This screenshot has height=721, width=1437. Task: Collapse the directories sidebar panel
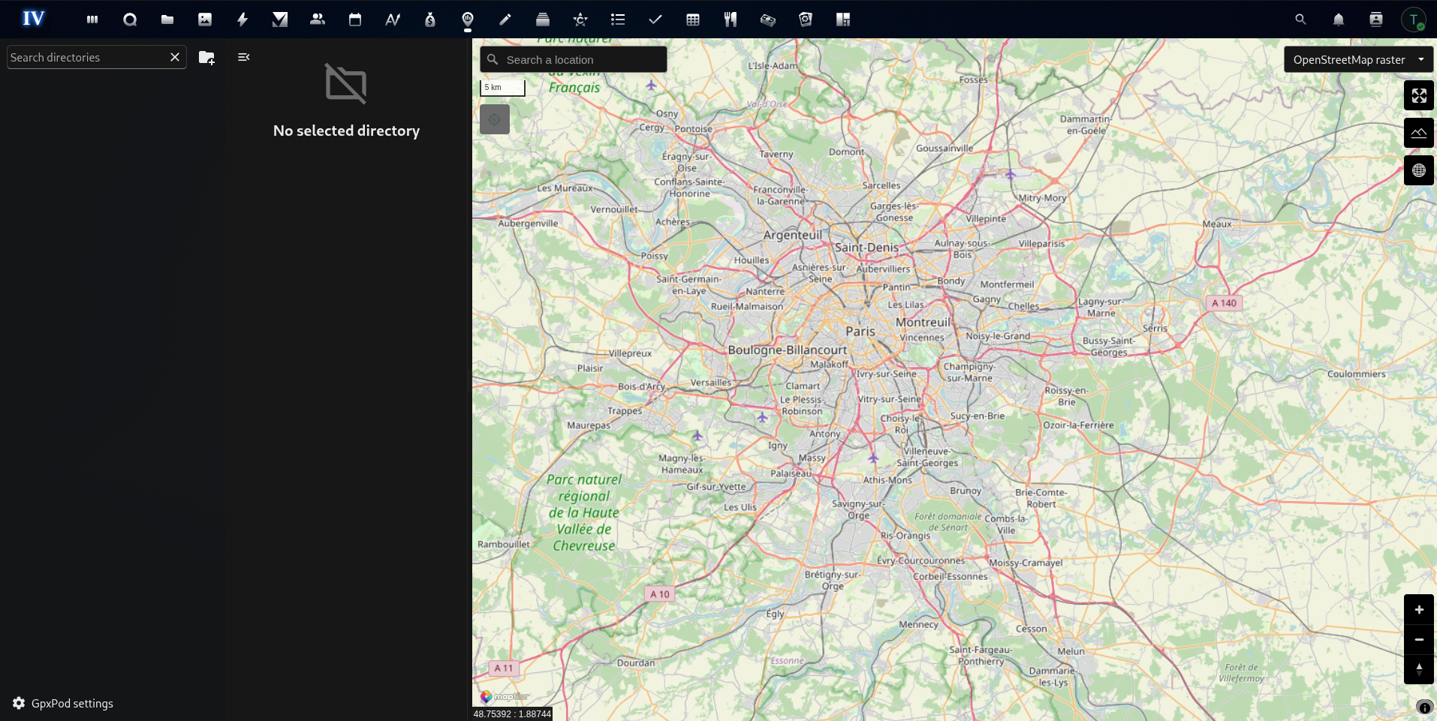243,56
